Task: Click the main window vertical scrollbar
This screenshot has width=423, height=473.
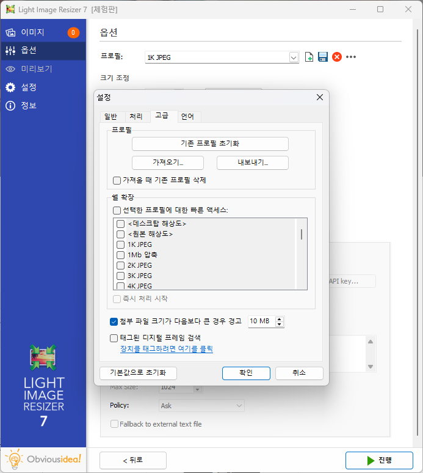Action: 418,232
